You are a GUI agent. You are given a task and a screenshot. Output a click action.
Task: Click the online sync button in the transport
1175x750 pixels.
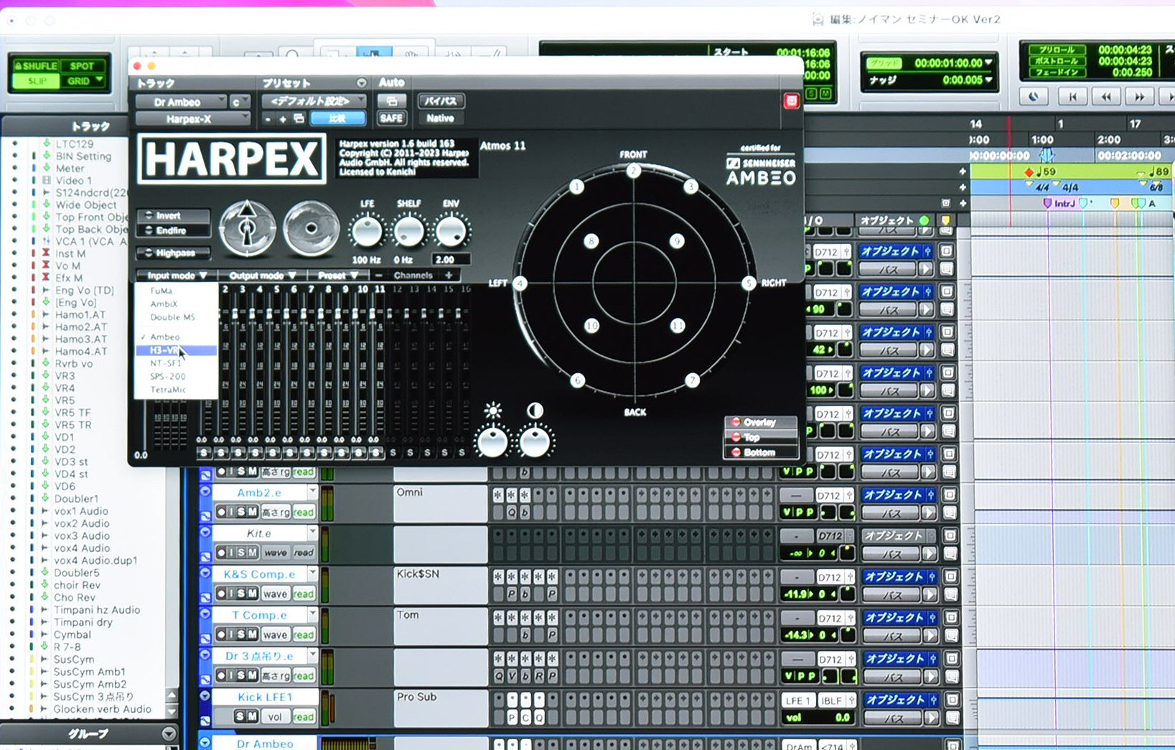click(1034, 97)
